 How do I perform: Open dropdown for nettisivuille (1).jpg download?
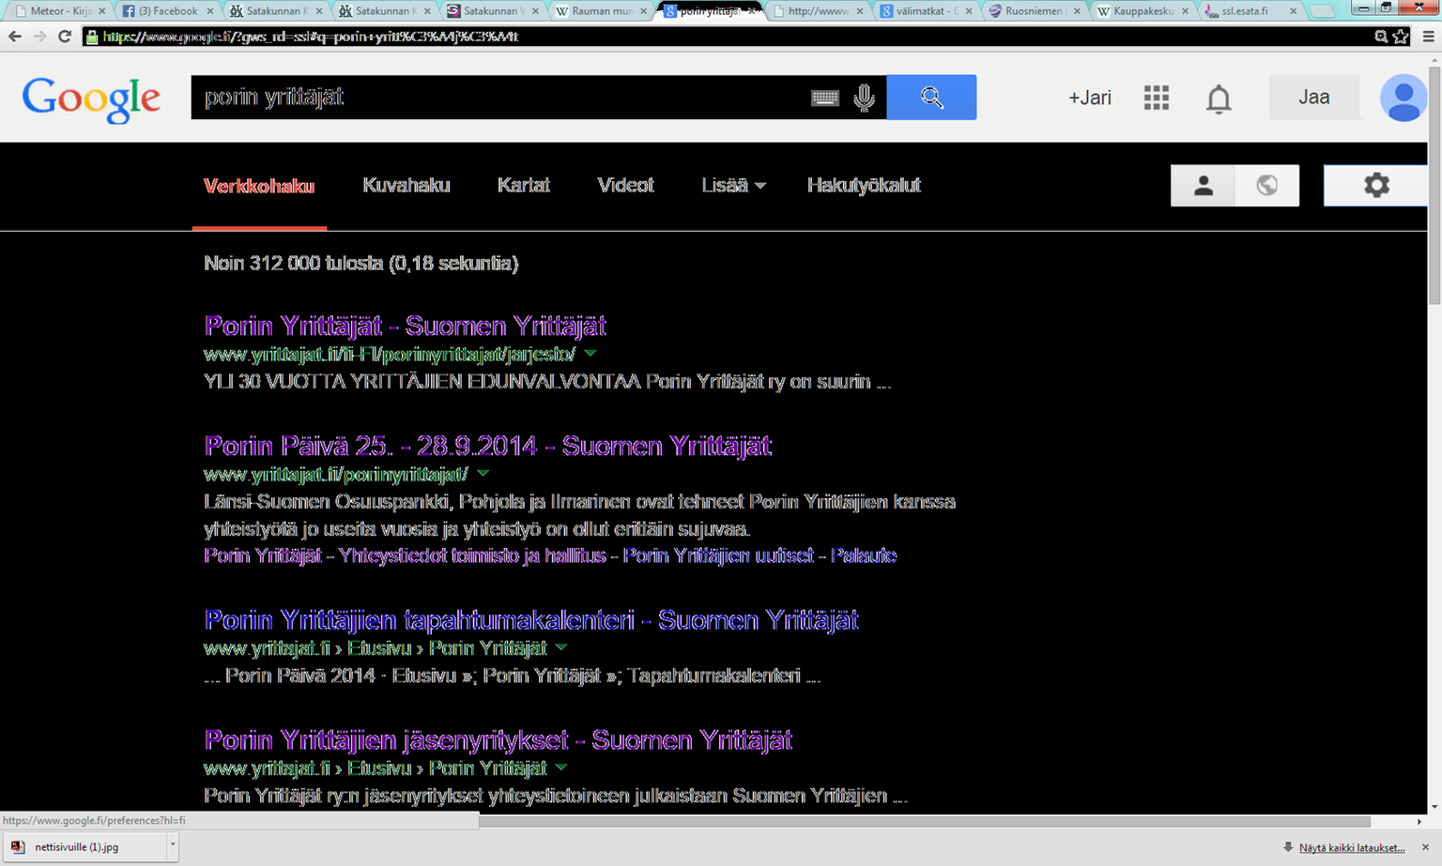tap(173, 845)
